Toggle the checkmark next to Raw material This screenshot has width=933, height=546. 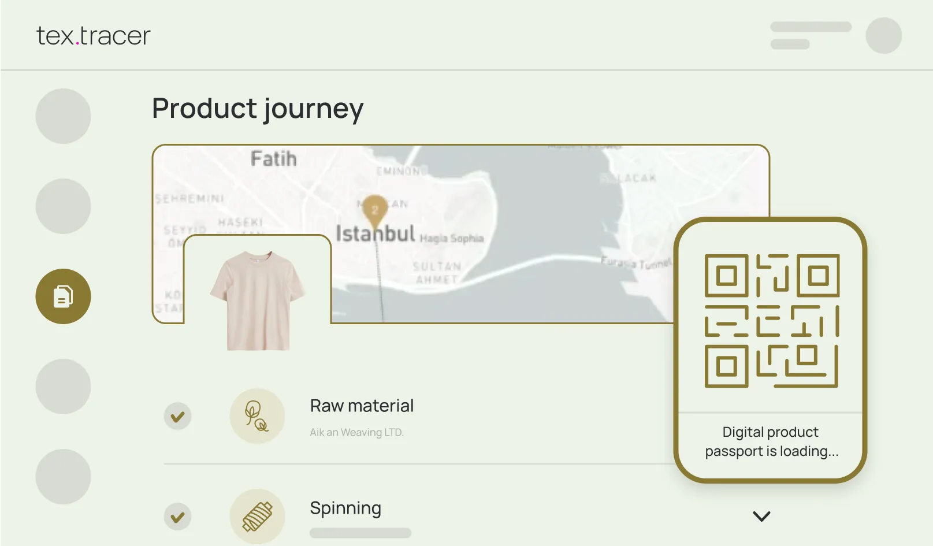coord(177,415)
